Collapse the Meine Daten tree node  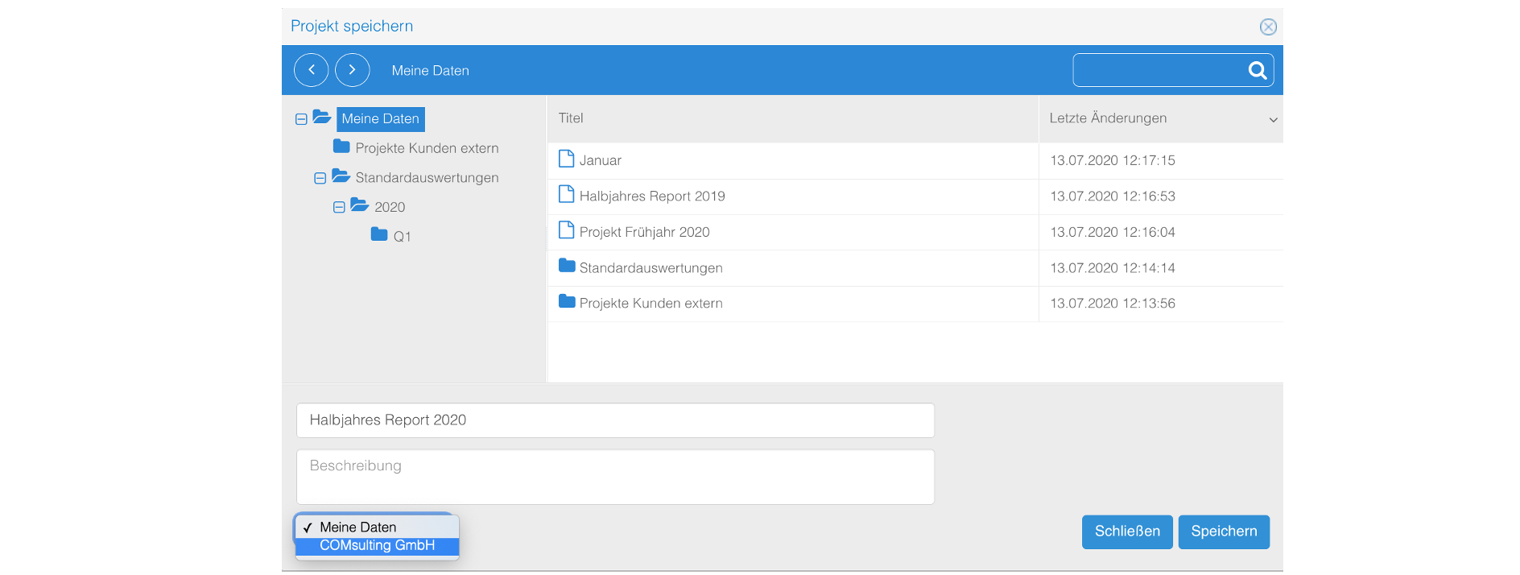[x=301, y=119]
